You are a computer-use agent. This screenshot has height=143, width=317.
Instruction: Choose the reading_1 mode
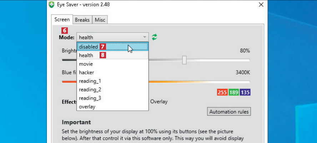coord(90,81)
